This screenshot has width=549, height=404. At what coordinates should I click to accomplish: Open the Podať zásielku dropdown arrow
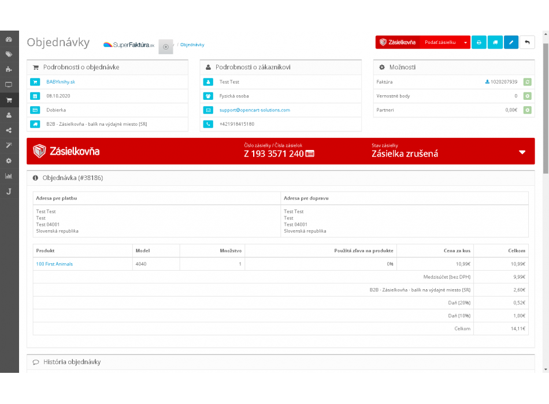[465, 42]
